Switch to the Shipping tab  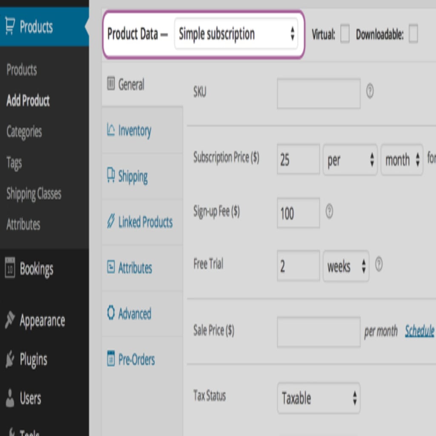[x=142, y=176]
